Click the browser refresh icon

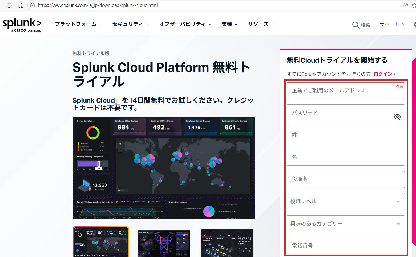[9, 5]
